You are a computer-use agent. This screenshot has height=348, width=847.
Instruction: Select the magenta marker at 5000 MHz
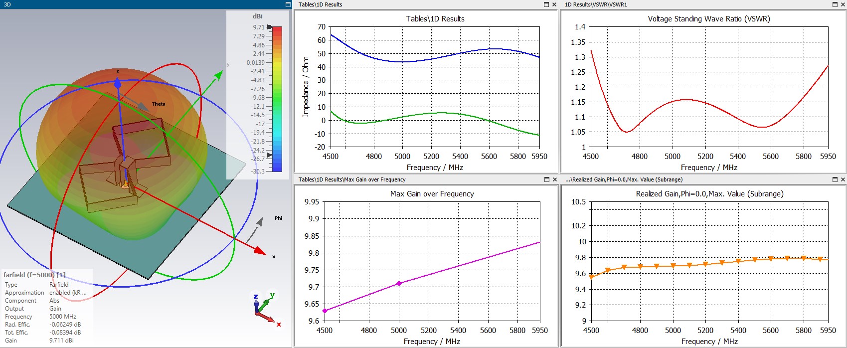398,283
